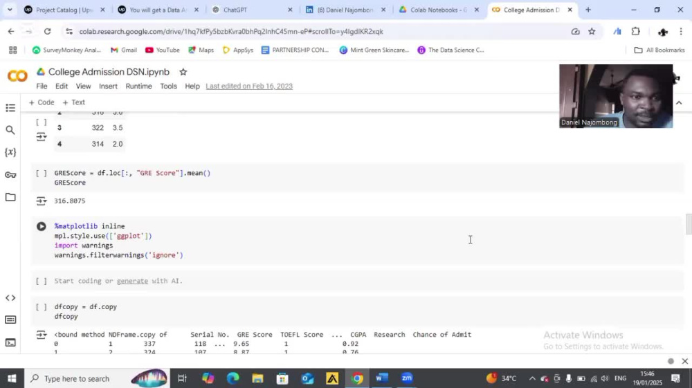Click the Google Drive icon beside notebook title
The width and height of the screenshot is (692, 388).
click(41, 72)
